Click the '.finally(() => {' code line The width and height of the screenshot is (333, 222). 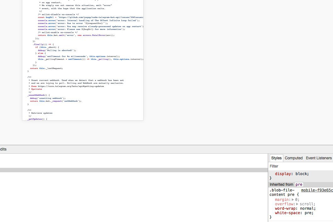click(43, 44)
